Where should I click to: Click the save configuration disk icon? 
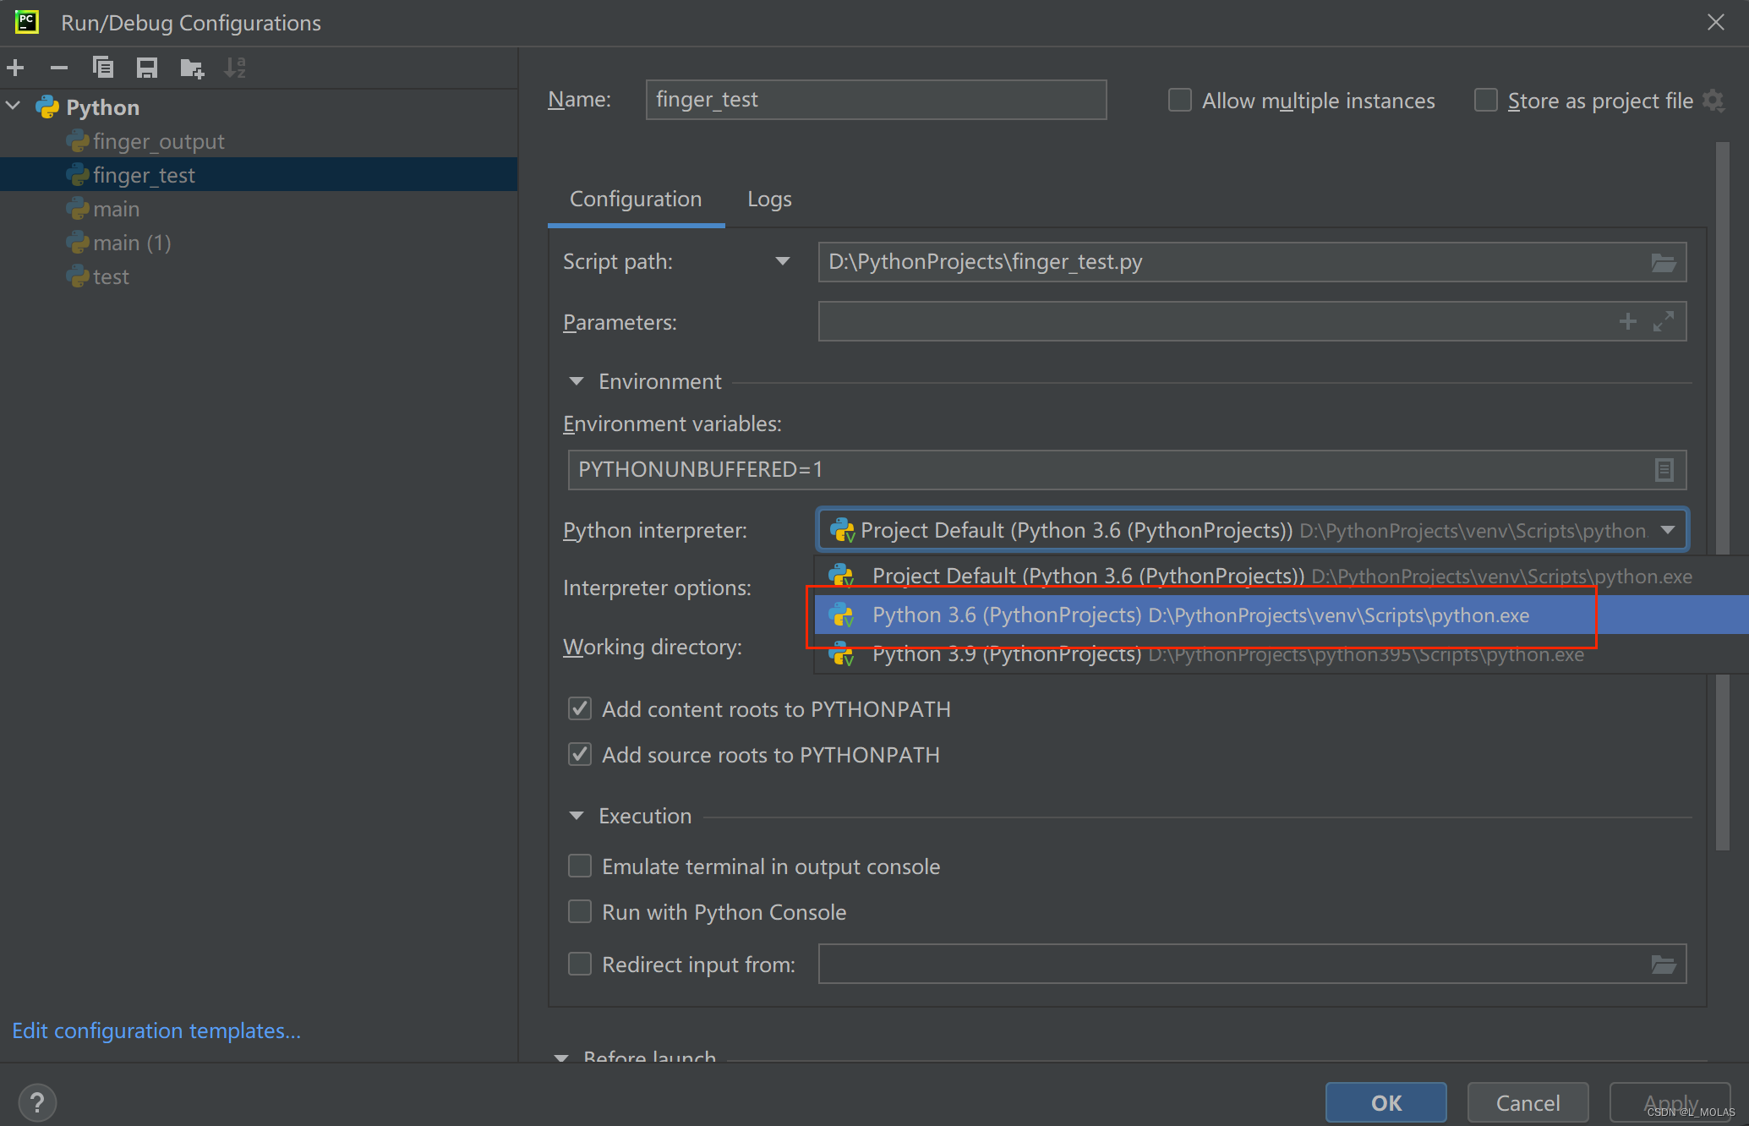(x=147, y=68)
